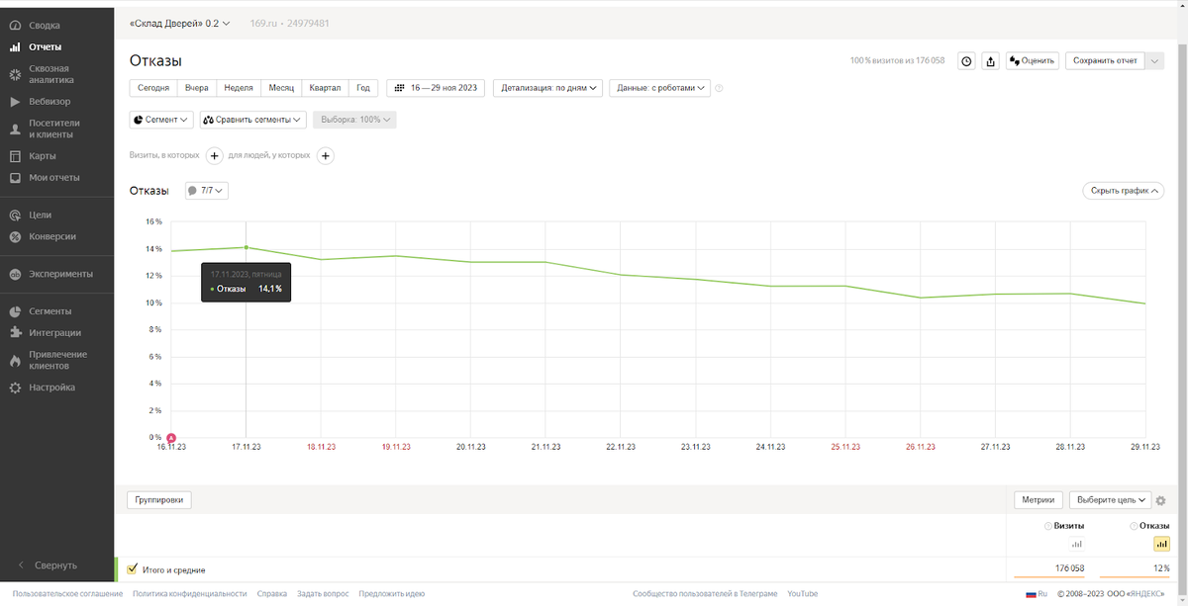The height and width of the screenshot is (606, 1188).
Task: Open Политика конфиденциальности link
Action: point(190,594)
